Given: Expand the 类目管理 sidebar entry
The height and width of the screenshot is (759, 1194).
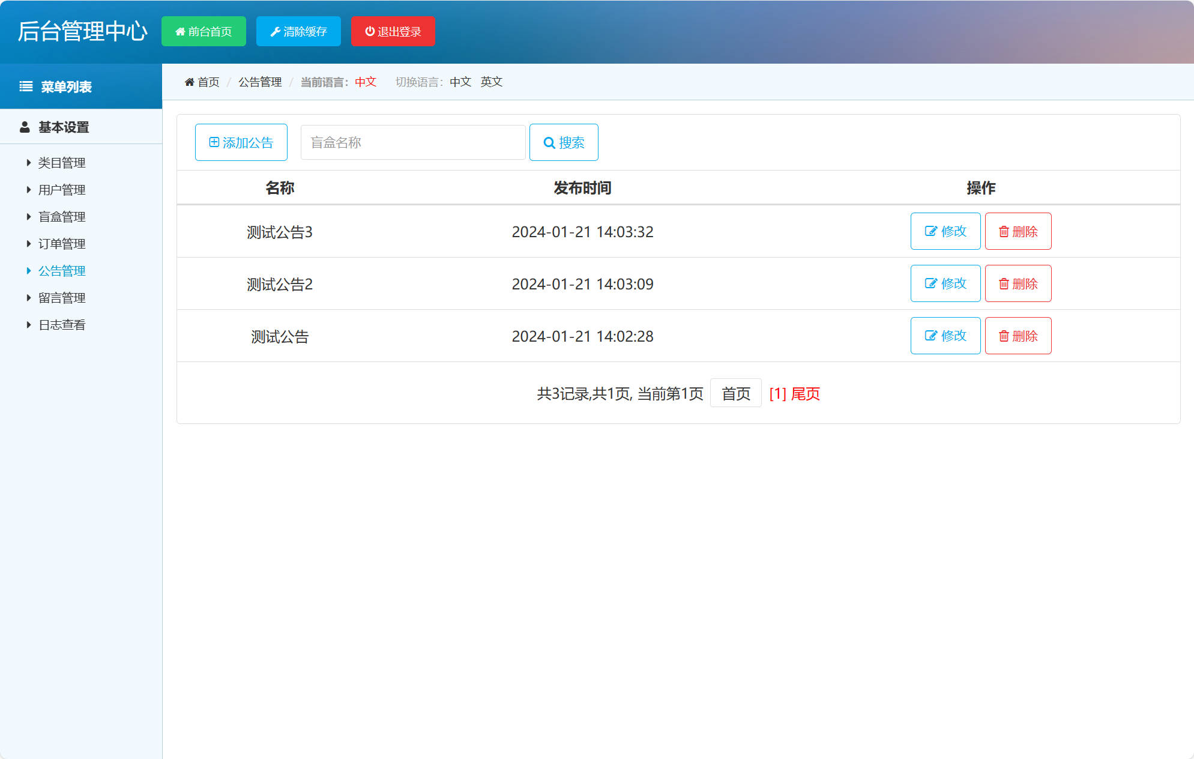Looking at the screenshot, I should [x=62, y=162].
